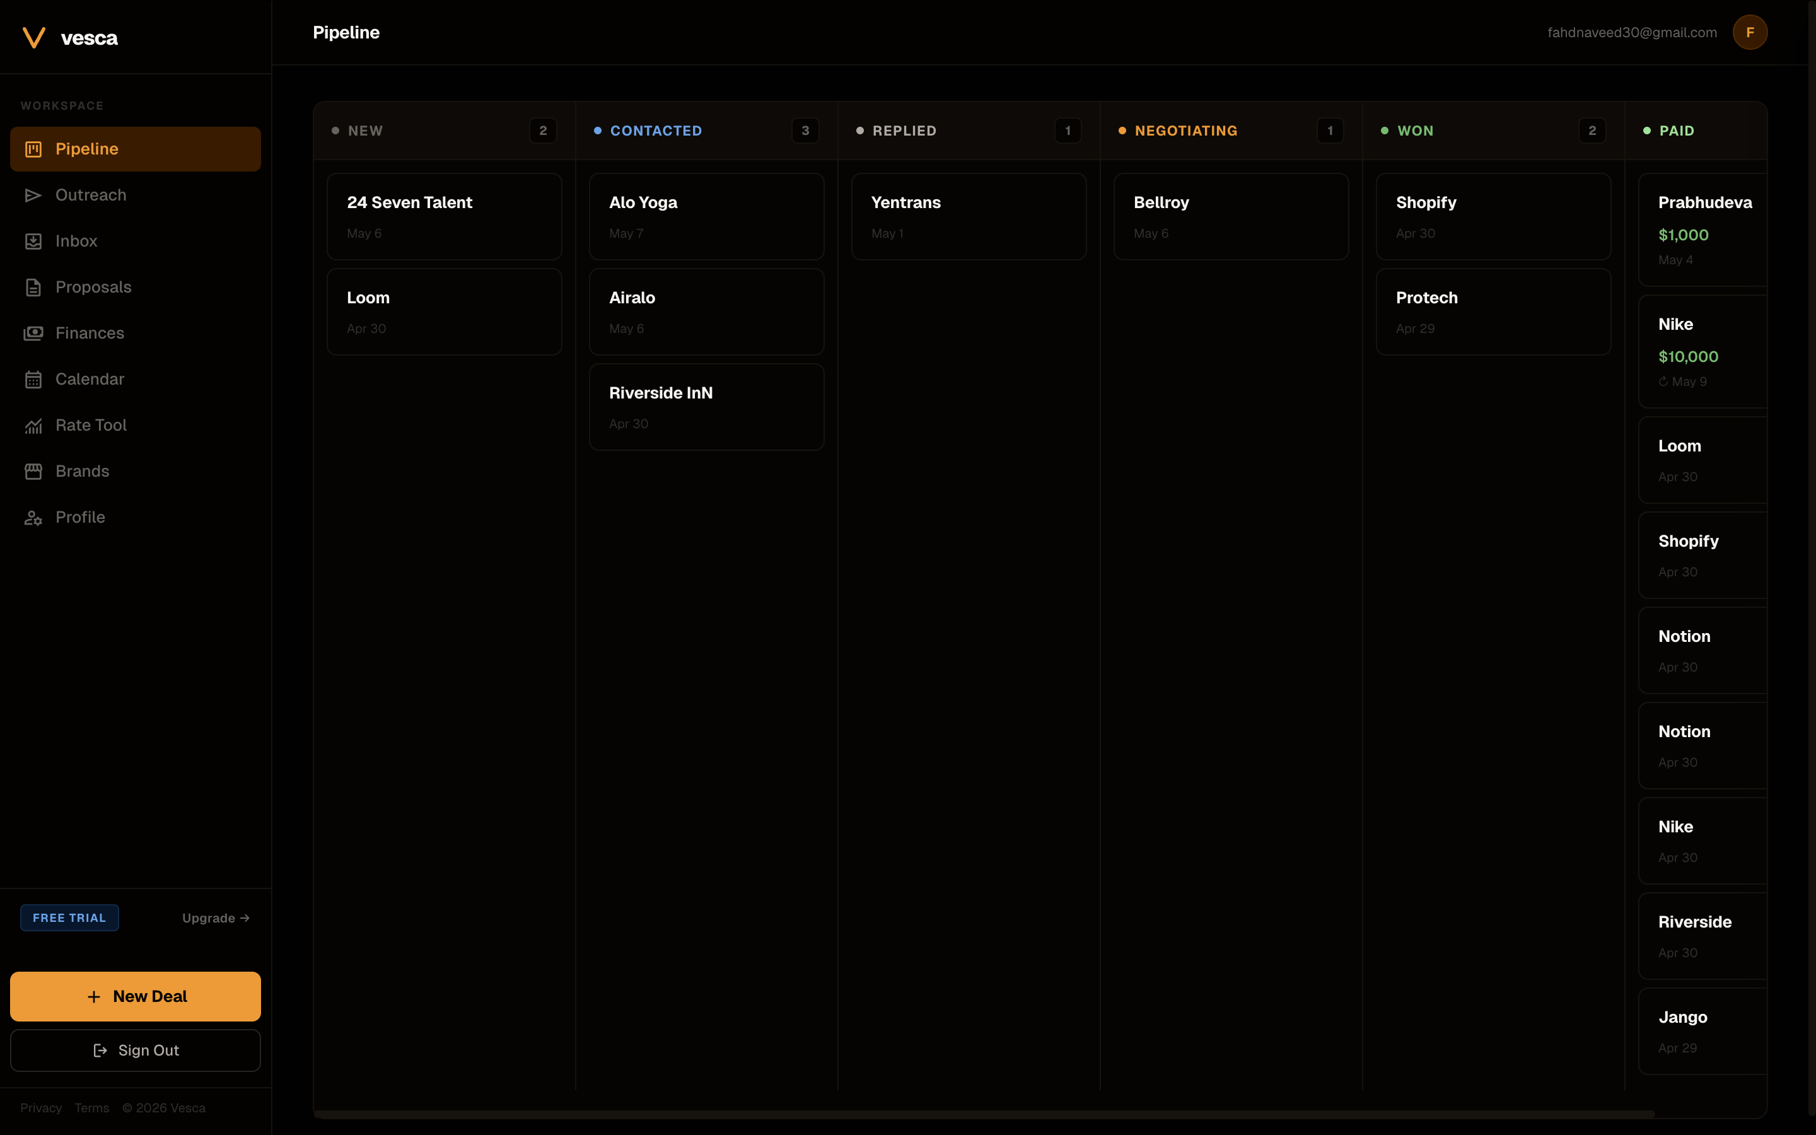Open the Terms link
Image resolution: width=1816 pixels, height=1135 pixels.
tap(91, 1108)
